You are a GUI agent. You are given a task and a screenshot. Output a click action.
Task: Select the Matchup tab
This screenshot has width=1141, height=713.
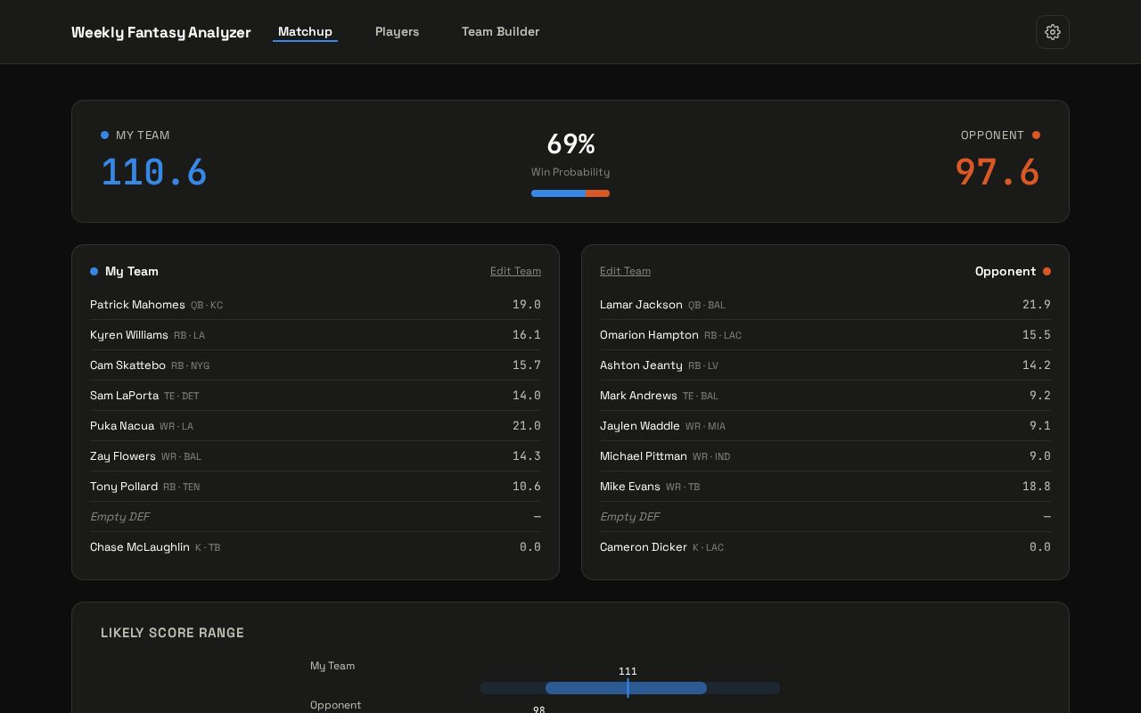pyautogui.click(x=305, y=31)
